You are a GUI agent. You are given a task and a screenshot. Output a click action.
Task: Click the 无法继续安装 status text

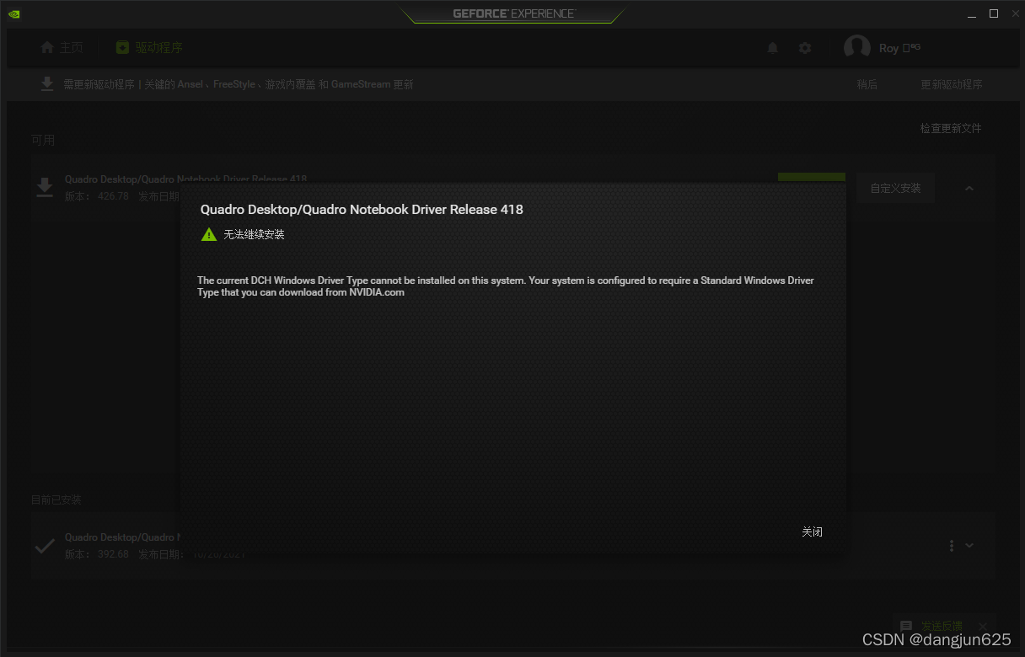point(254,234)
